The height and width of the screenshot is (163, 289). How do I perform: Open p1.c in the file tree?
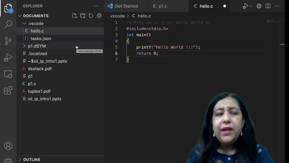[32, 84]
